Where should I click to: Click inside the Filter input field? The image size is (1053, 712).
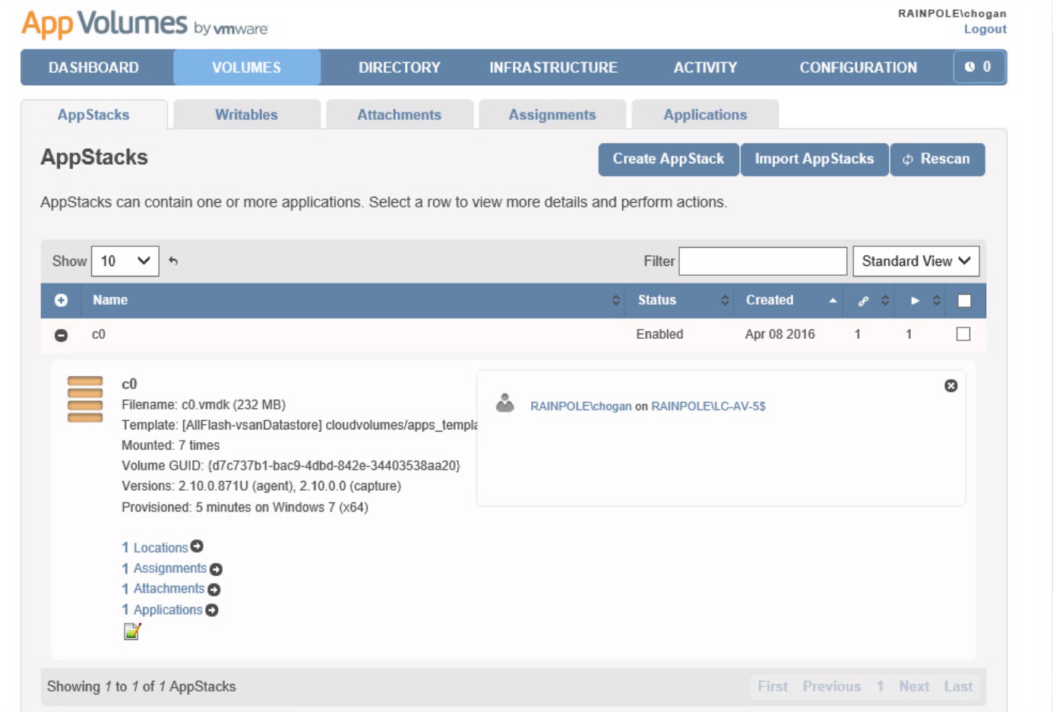[x=764, y=261]
